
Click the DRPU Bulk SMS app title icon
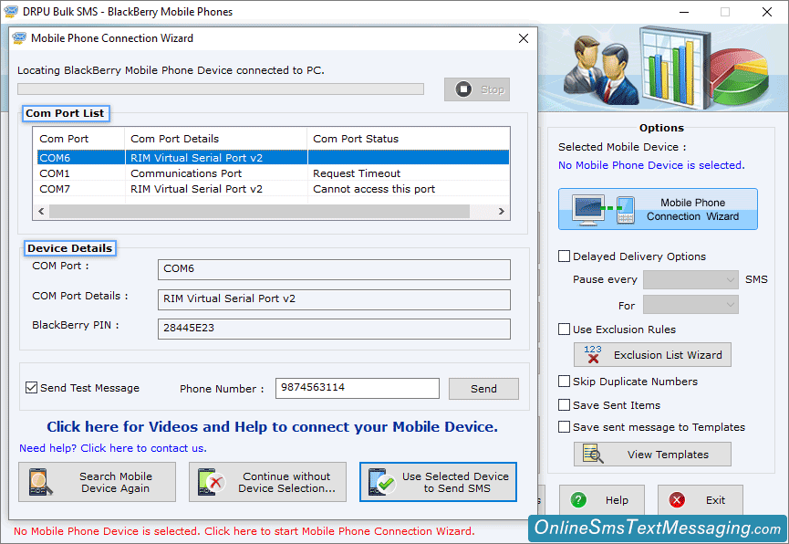click(11, 11)
